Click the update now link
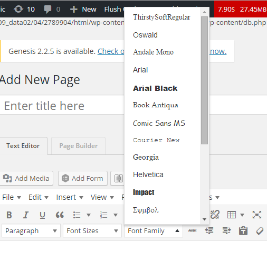This screenshot has width=267, height=258. 218,51
